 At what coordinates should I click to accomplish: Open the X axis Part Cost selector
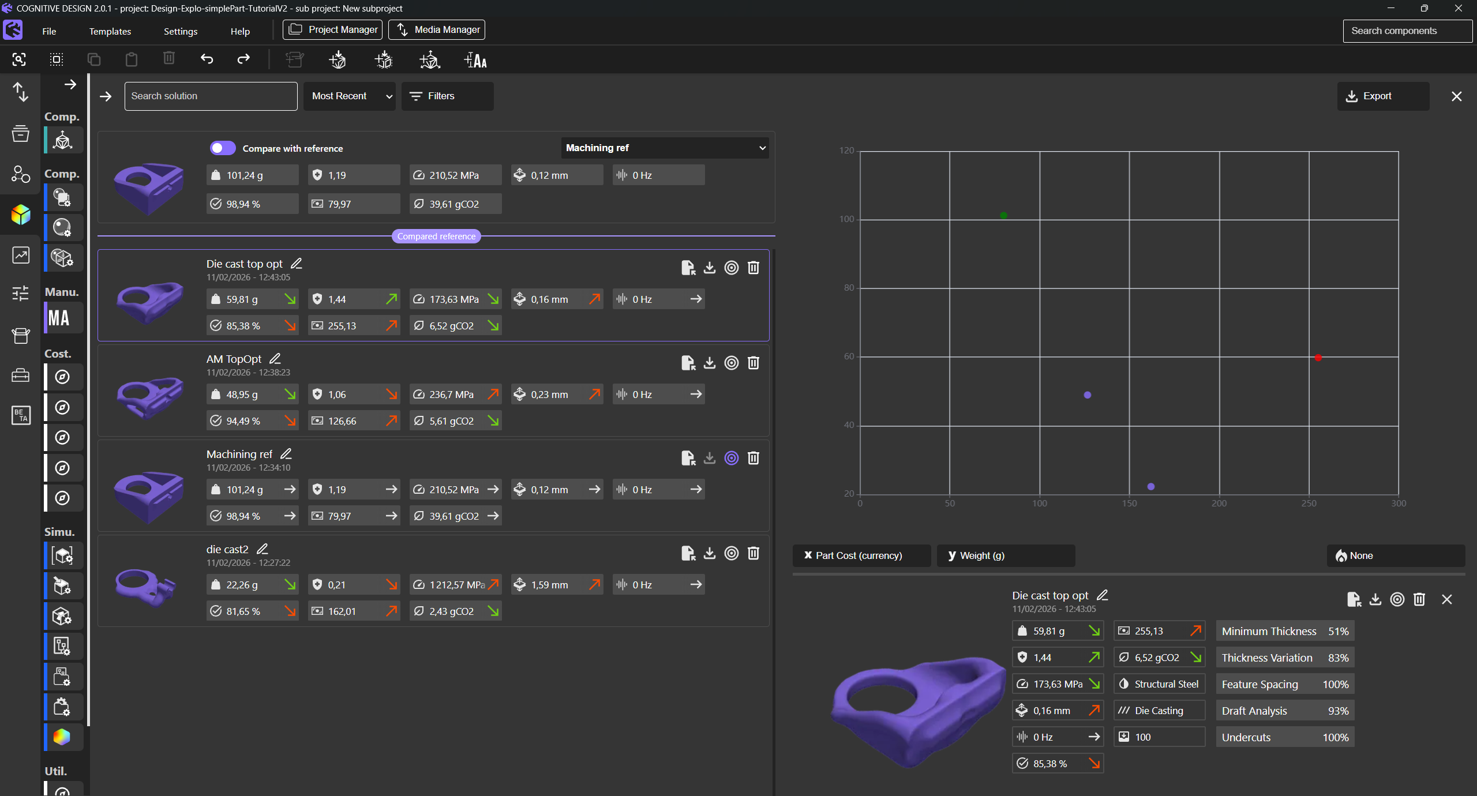pyautogui.click(x=861, y=555)
